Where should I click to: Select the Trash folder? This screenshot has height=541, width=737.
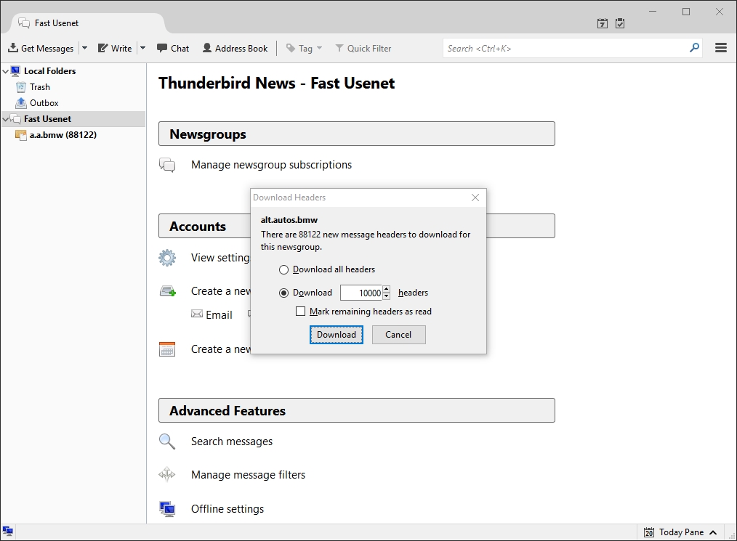click(40, 87)
